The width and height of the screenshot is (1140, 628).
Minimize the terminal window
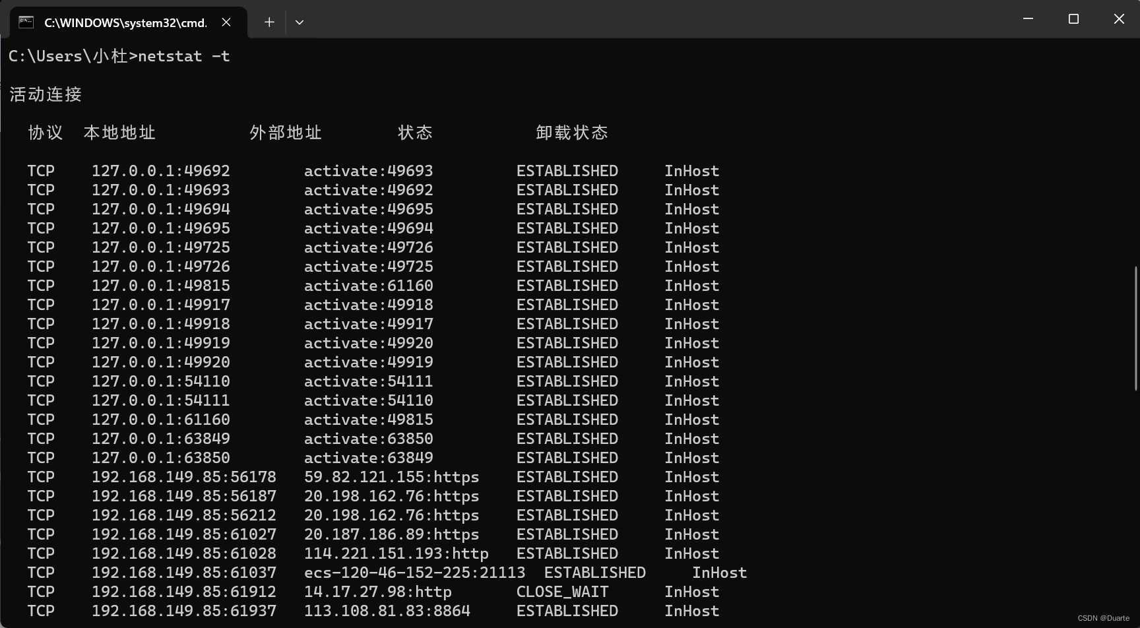coord(1028,19)
